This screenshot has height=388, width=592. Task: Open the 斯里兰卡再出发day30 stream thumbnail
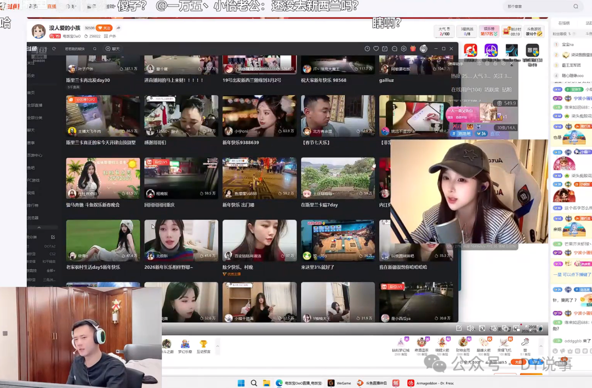pos(103,65)
